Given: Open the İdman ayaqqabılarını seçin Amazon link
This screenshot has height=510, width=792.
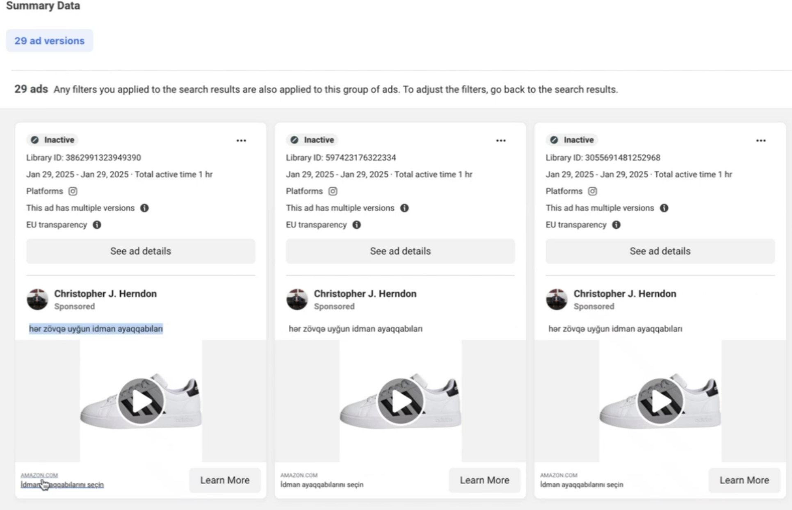Looking at the screenshot, I should 62,485.
